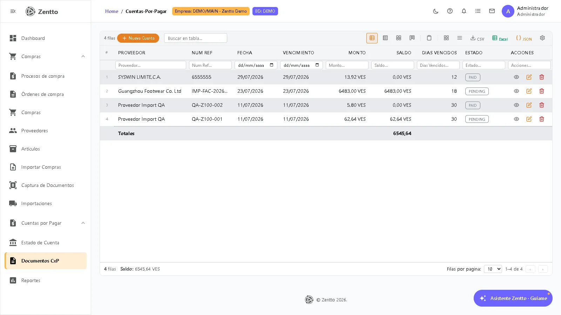Toggle dark mode moon icon
This screenshot has height=315, width=561.
(x=436, y=11)
